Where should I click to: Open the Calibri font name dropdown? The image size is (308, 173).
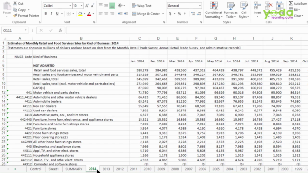click(x=70, y=6)
